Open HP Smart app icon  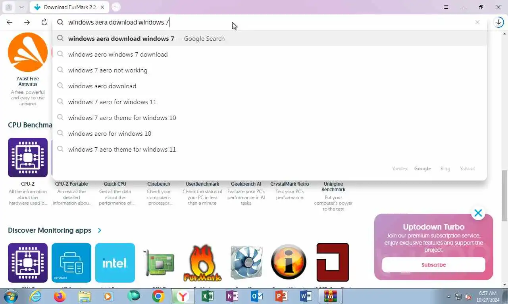pos(71,263)
